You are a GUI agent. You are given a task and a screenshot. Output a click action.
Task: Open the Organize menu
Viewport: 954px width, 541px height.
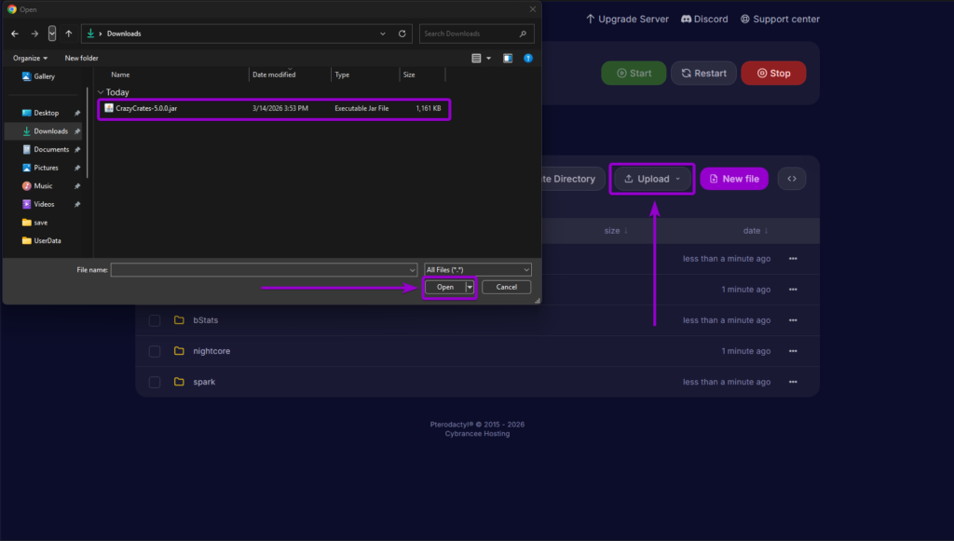[x=29, y=57]
